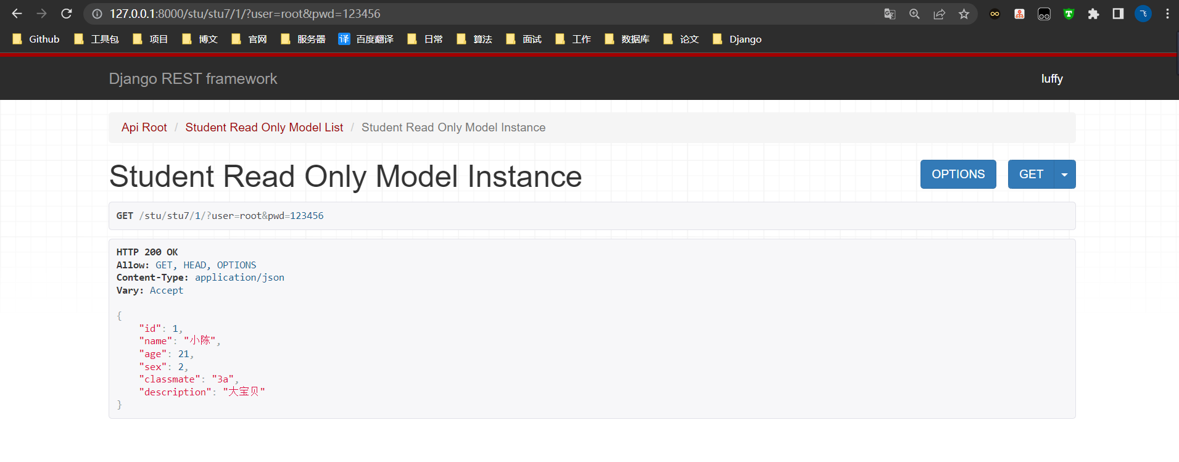Open the translate page icon
The width and height of the screenshot is (1179, 462).
click(890, 14)
